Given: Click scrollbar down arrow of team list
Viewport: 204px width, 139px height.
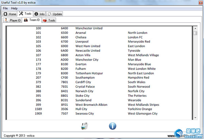Looking at the screenshot, I should coord(195,118).
